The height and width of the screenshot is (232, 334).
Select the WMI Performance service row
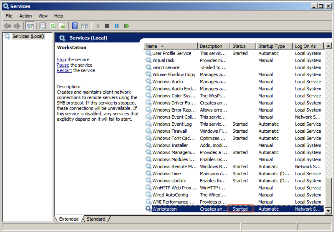[234, 202]
